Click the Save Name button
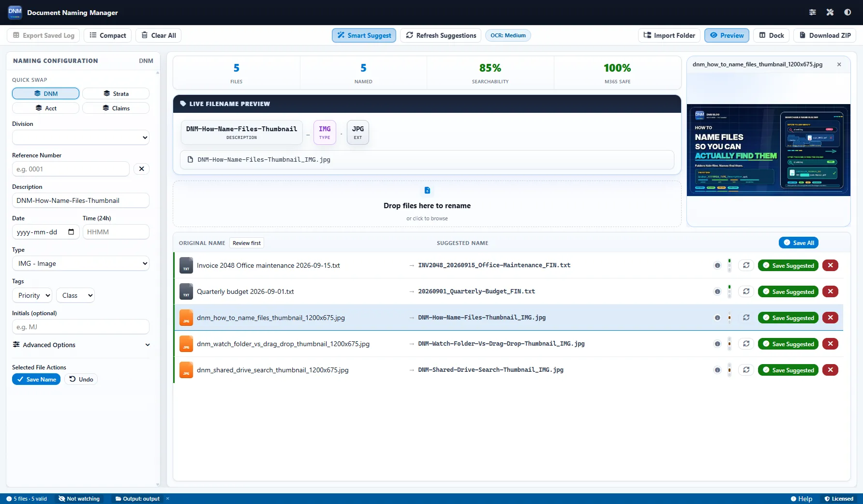 pos(36,379)
